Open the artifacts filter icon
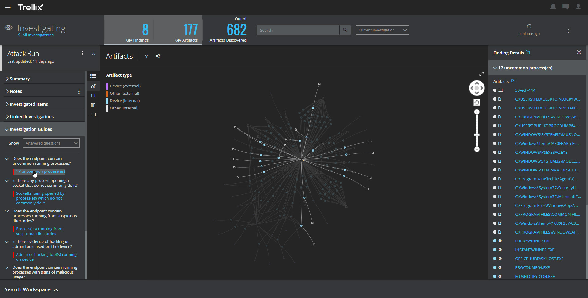Screen dimensions: 588x298 coord(146,56)
